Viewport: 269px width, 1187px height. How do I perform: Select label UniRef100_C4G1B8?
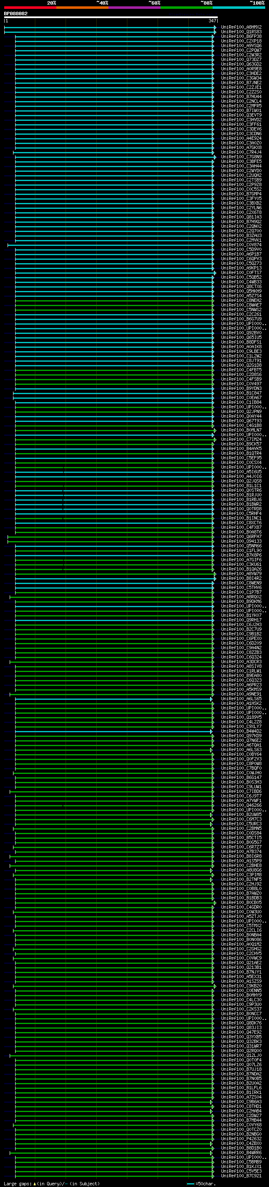point(241,425)
